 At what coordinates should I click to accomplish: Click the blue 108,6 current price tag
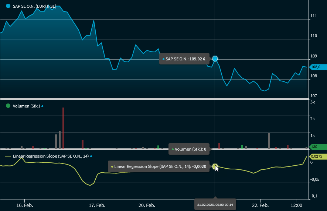[x=317, y=67]
